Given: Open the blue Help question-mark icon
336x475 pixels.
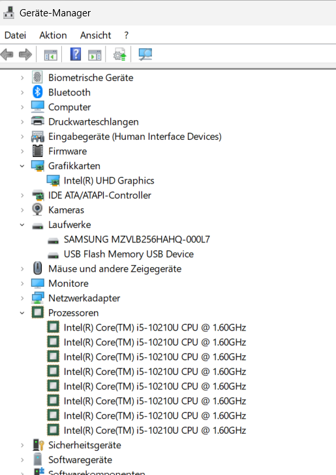Looking at the screenshot, I should pyautogui.click(x=76, y=54).
